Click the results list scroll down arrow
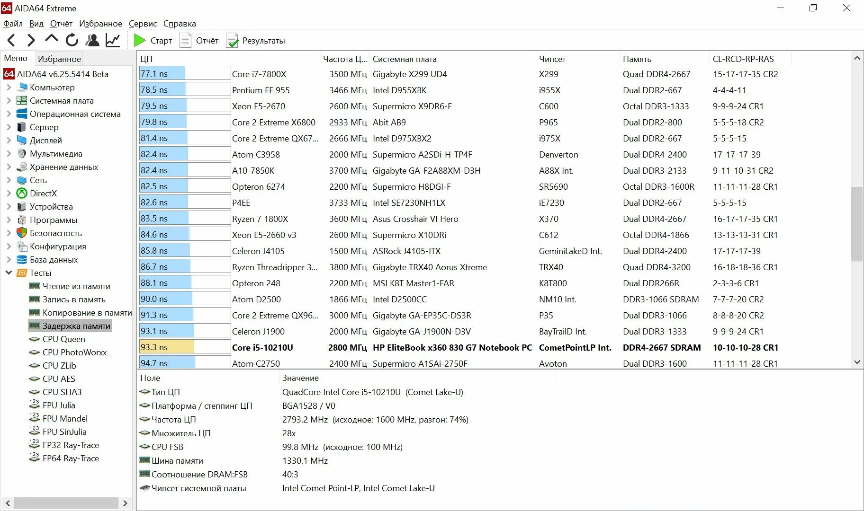The image size is (864, 511). click(x=856, y=362)
